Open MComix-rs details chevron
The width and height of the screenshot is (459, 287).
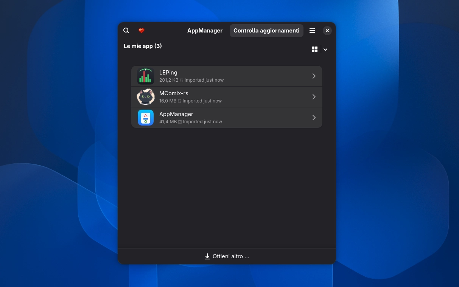(x=314, y=97)
